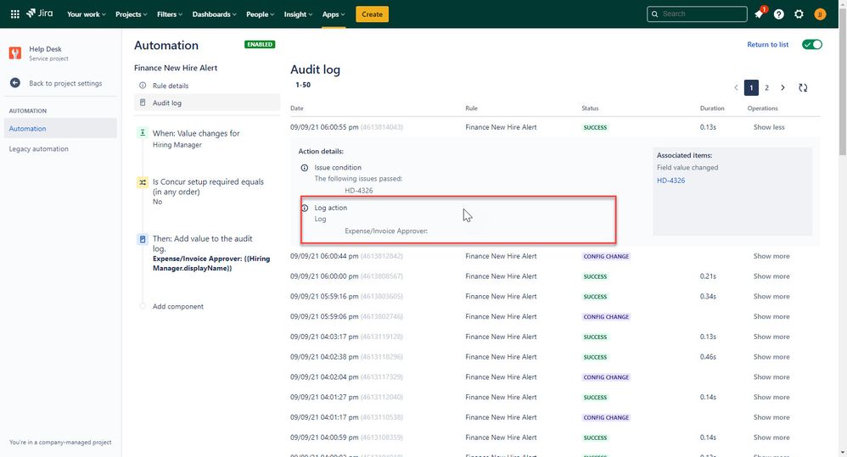847x457 pixels.
Task: Open the HD-4326 issue link
Action: (671, 181)
